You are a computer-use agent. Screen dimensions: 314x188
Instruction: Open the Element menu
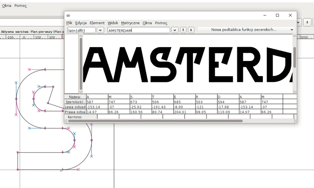97,23
